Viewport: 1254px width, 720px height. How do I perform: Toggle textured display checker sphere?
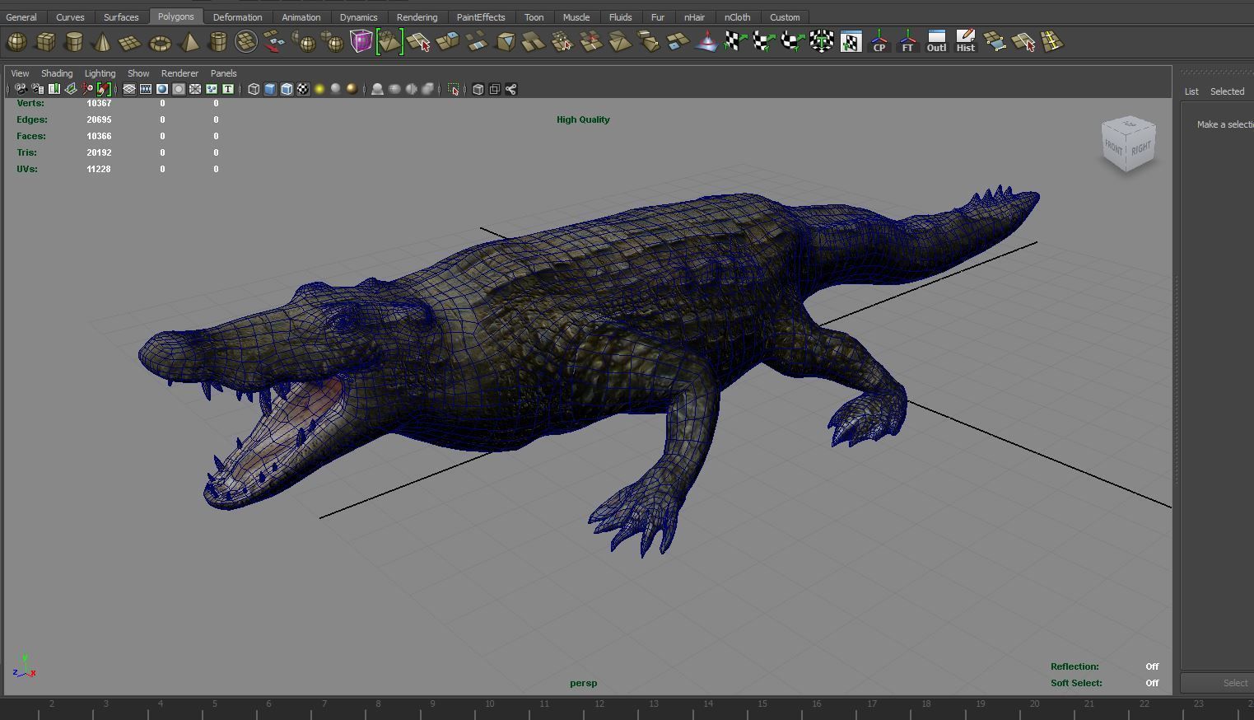(x=303, y=89)
